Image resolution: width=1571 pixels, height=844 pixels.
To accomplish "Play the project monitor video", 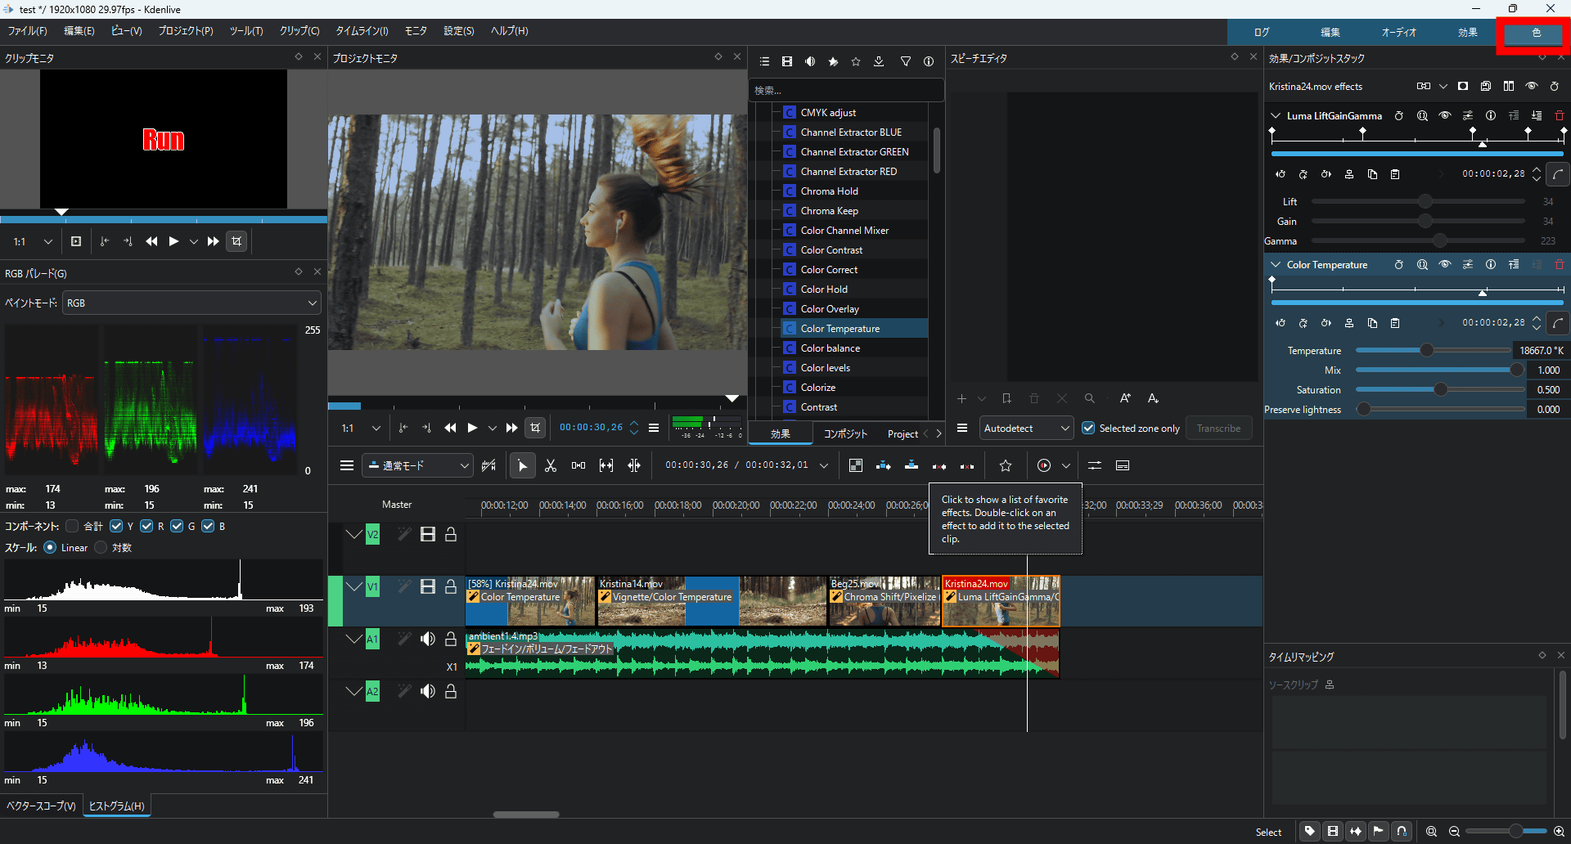I will (x=472, y=428).
